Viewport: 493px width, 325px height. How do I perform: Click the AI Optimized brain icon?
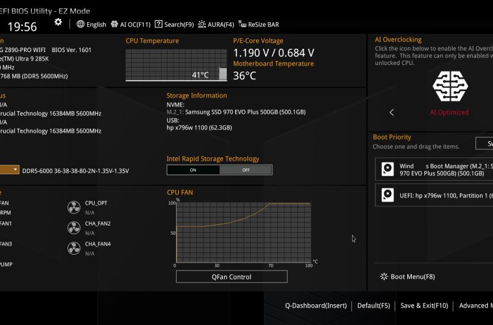(x=450, y=86)
